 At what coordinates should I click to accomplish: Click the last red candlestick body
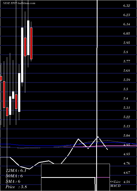click(31, 43)
